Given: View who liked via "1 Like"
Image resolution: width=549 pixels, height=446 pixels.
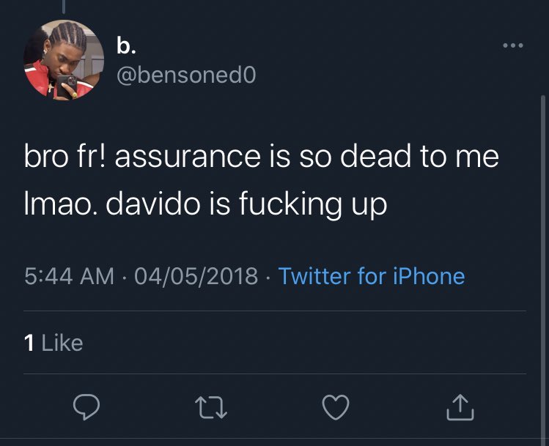Looking at the screenshot, I should pos(54,342).
